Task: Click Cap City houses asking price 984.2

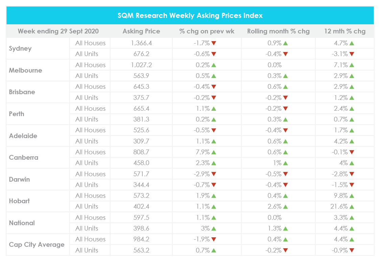Action: 141,239
